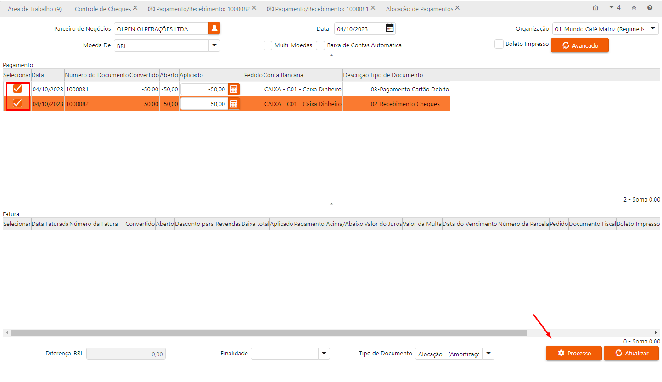Expand the Moeda De dropdown

(x=214, y=45)
